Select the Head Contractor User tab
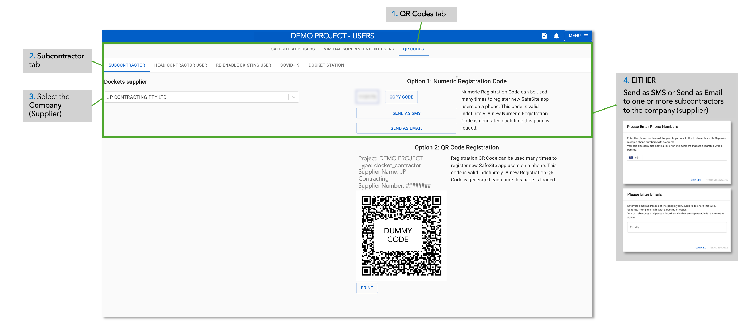The image size is (746, 328). pos(180,65)
